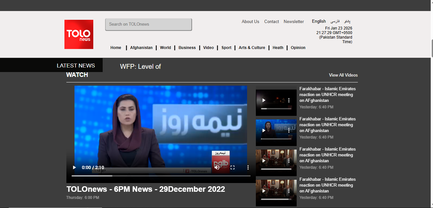Open the About Us page

coord(250,22)
